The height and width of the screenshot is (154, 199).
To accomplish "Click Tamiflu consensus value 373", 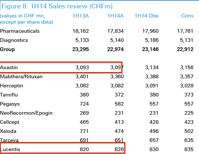I will coord(189,95).
